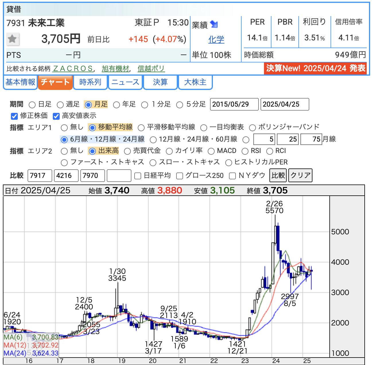Select the custom 月線 periods radio button
Viewport: 373px width, 365px height.
point(246,140)
